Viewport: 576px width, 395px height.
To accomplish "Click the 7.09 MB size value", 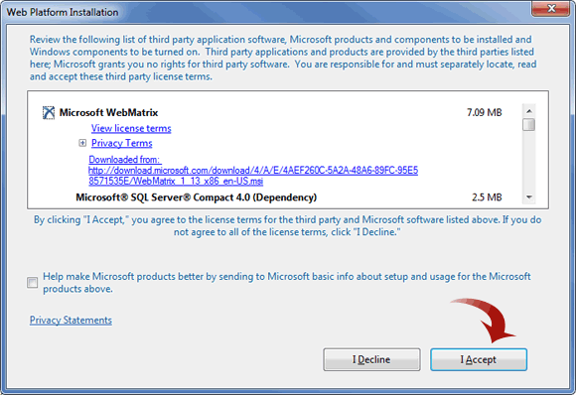I will pyautogui.click(x=485, y=112).
